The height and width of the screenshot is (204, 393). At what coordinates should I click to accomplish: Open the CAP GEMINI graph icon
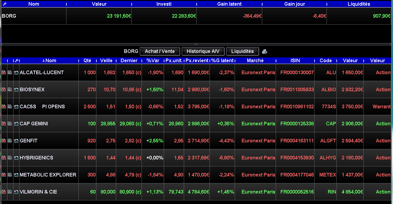pyautogui.click(x=16, y=124)
